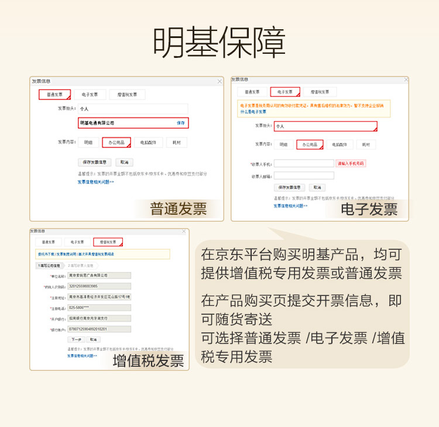The height and width of the screenshot is (427, 439).
Task: Choose 电脑配件 content option in 普通发票 dialog
Action: click(149, 142)
